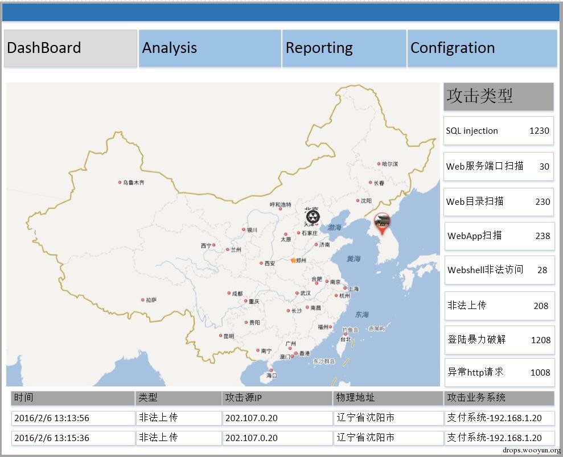Select the 异常http请求 attack type entry
Image resolution: width=563 pixels, height=457 pixels.
[x=499, y=372]
